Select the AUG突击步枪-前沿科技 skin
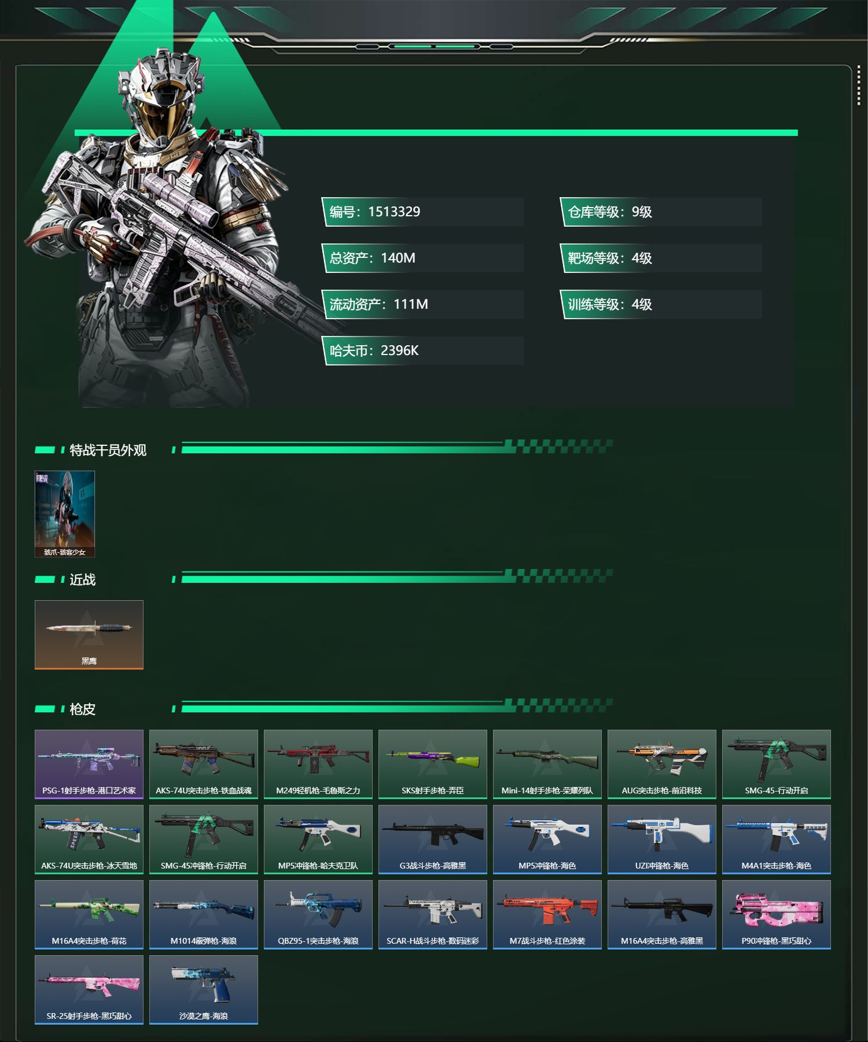This screenshot has height=1042, width=868. (x=662, y=764)
